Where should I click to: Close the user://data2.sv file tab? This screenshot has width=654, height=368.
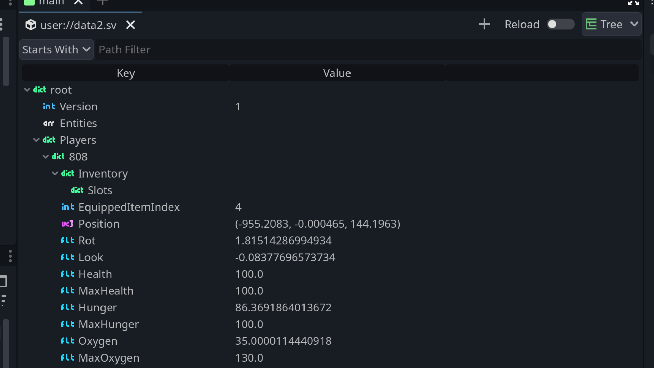tap(130, 25)
